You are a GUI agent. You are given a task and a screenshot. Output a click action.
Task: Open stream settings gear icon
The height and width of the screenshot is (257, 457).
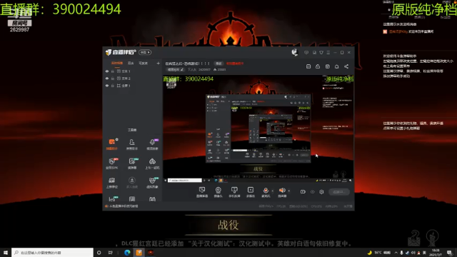[321, 192]
